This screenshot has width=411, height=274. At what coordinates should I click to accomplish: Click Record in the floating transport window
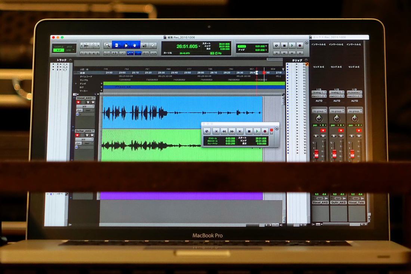(x=265, y=131)
